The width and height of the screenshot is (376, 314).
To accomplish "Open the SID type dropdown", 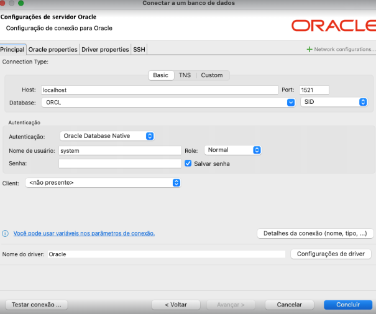I will [x=334, y=102].
